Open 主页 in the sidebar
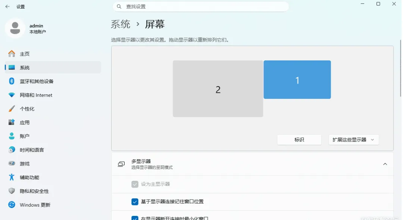This screenshot has height=220, width=403. tap(53, 54)
